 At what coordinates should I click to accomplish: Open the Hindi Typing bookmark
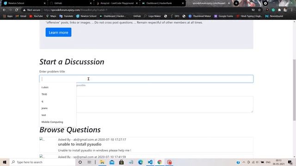pos(249,16)
